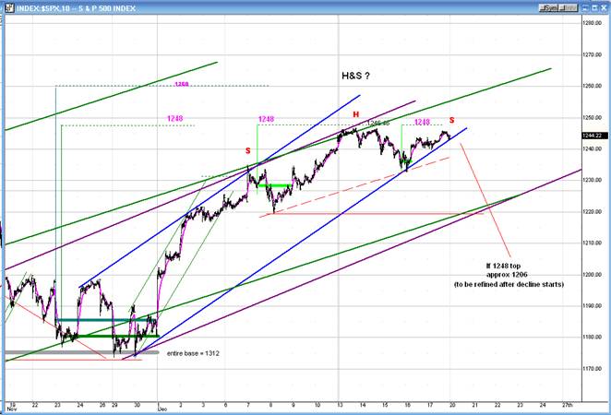Click date label 29 on time axis
This screenshot has width=611, height=415.
114,405
